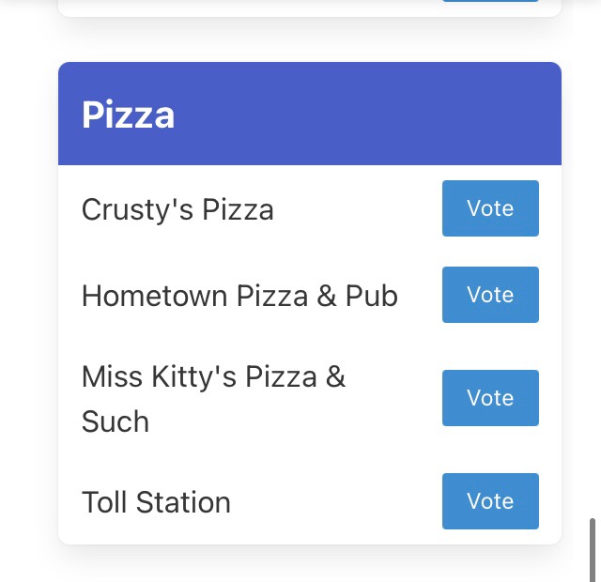Screen dimensions: 601x582
Task: Click the word Station in last entry
Action: coord(183,502)
